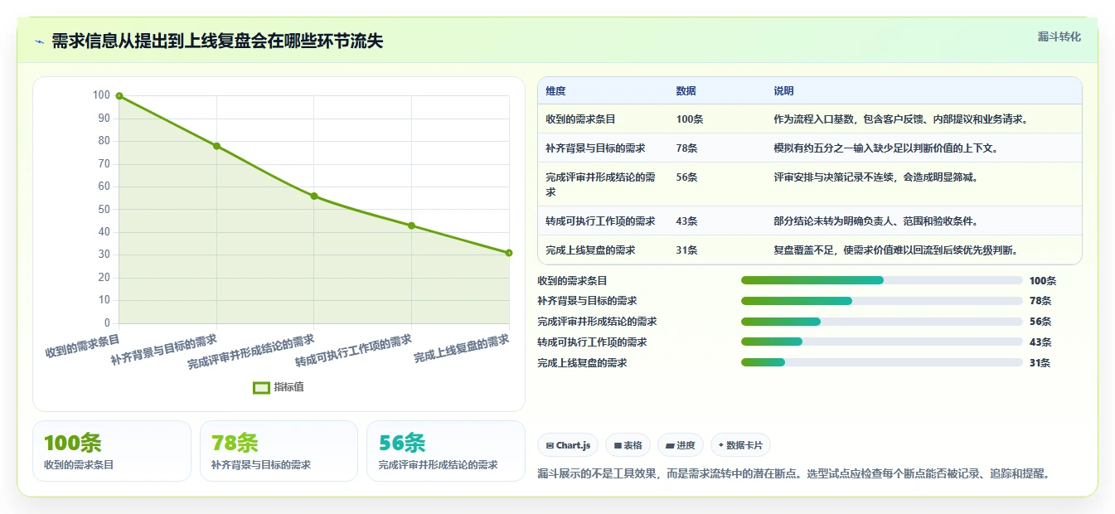Viewport: 1115px width, 514px height.
Task: Click the 转成可执行工作项的需求 label in the progress list
Action: coord(592,342)
